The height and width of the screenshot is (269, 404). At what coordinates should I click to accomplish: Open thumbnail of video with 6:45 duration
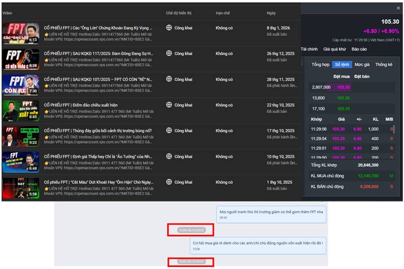click(21, 111)
